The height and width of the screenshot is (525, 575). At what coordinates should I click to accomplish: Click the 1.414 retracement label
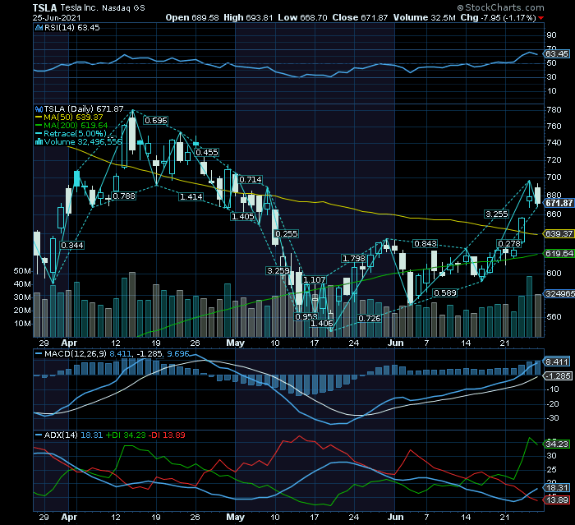pyautogui.click(x=191, y=197)
